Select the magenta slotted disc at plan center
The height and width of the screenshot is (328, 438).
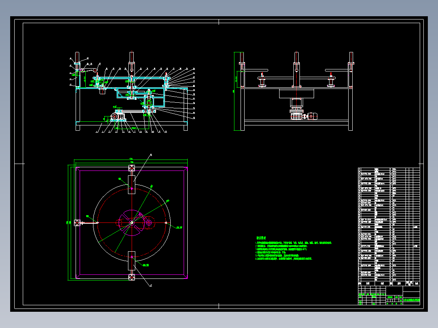pos(132,223)
